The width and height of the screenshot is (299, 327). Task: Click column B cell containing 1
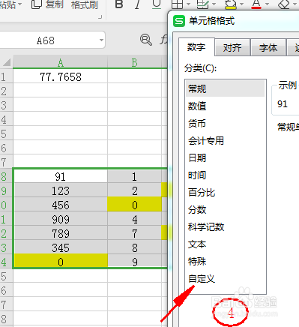coord(134,176)
